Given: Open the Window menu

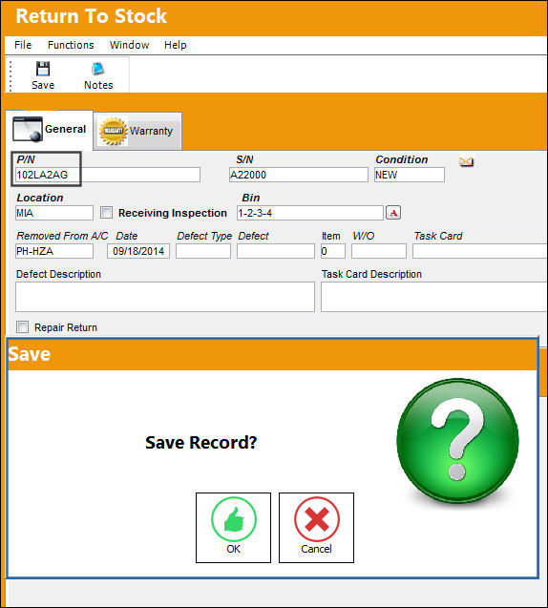Looking at the screenshot, I should coord(129,45).
